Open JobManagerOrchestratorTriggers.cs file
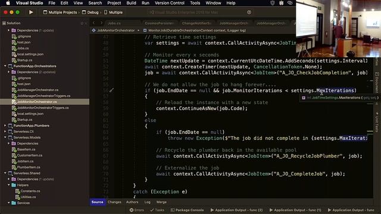This screenshot has height=214, width=381. pyautogui.click(x=43, y=96)
